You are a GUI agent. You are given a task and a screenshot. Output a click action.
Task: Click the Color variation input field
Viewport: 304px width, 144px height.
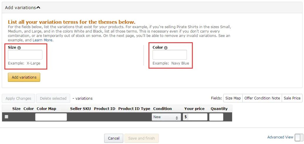[x=170, y=55]
